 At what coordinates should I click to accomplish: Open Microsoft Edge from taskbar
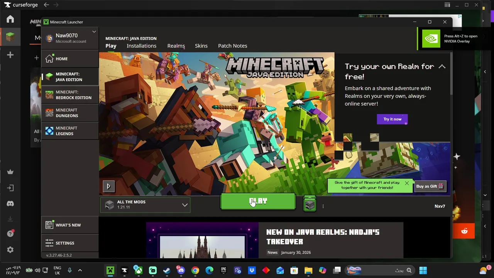(209, 270)
